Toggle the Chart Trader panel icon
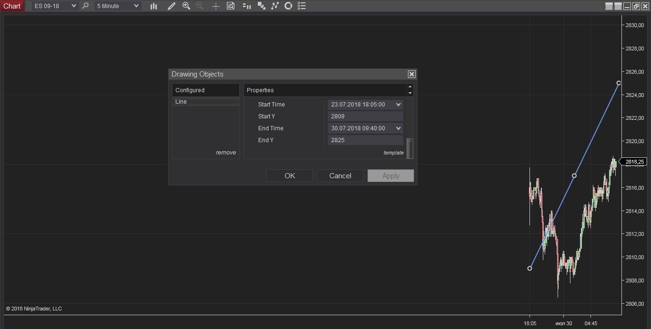Screen dimensions: 651x329 (x=247, y=6)
